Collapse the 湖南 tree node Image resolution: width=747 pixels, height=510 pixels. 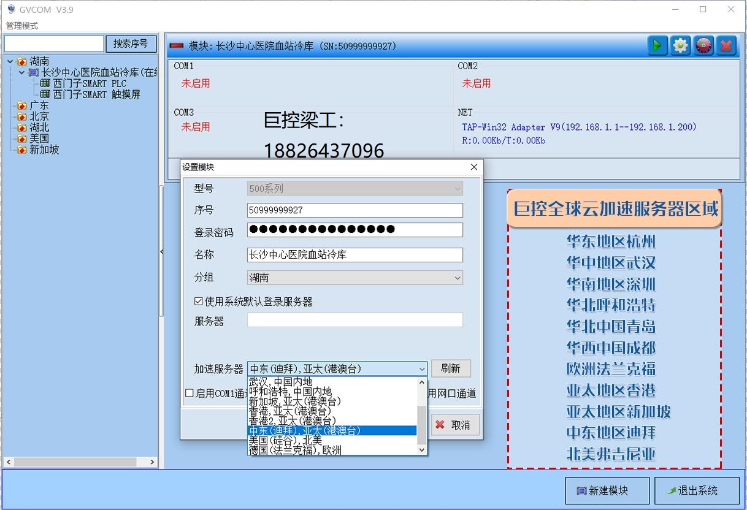pos(11,61)
